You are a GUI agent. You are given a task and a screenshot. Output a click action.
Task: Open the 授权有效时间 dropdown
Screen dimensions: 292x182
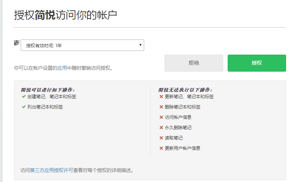[82, 45]
